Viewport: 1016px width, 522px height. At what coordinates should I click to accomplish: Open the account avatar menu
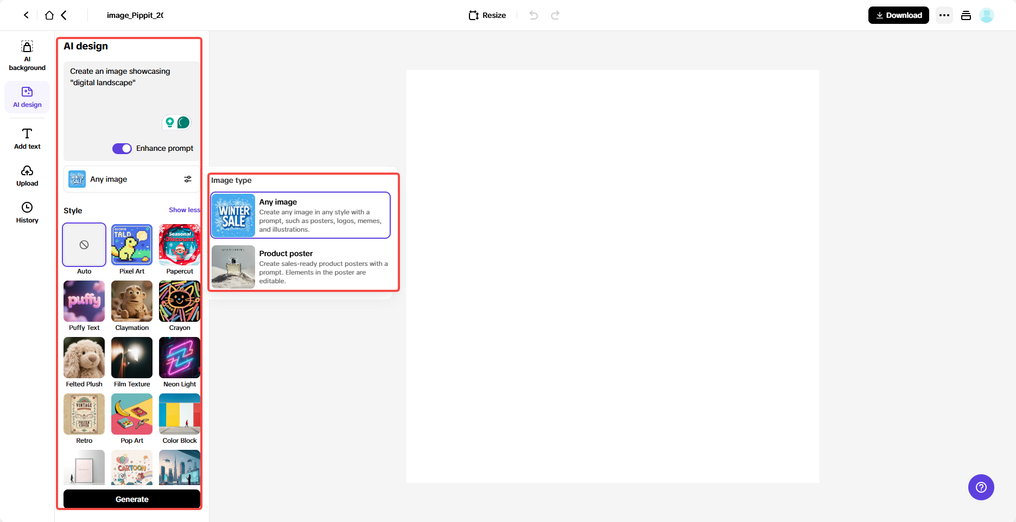pyautogui.click(x=987, y=15)
